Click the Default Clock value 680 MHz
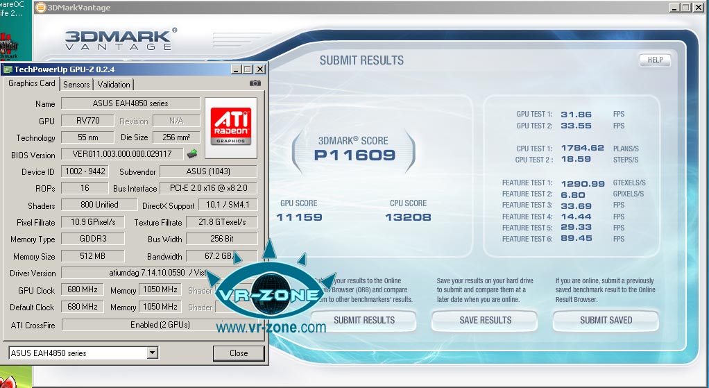The image size is (709, 388). (x=83, y=307)
